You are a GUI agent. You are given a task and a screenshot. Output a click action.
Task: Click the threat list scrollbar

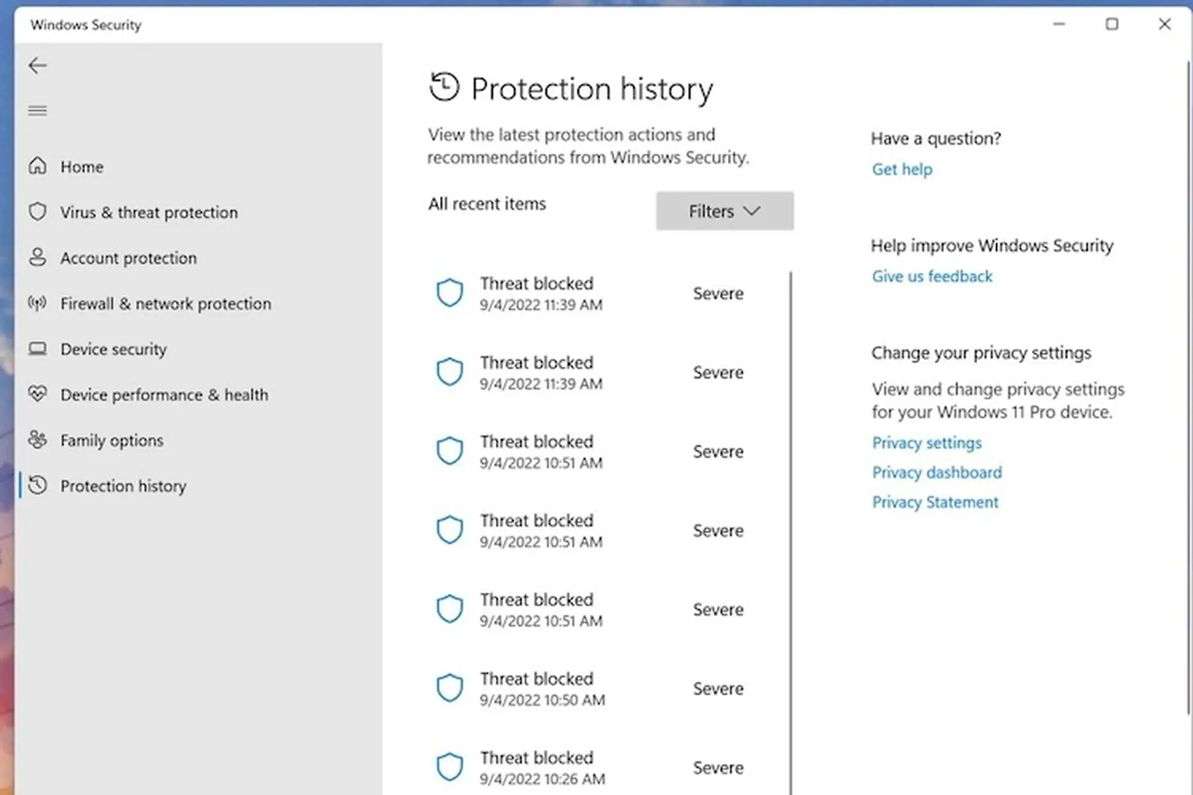791,533
